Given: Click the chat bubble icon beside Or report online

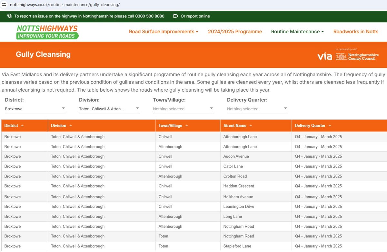Looking at the screenshot, I should [175, 16].
